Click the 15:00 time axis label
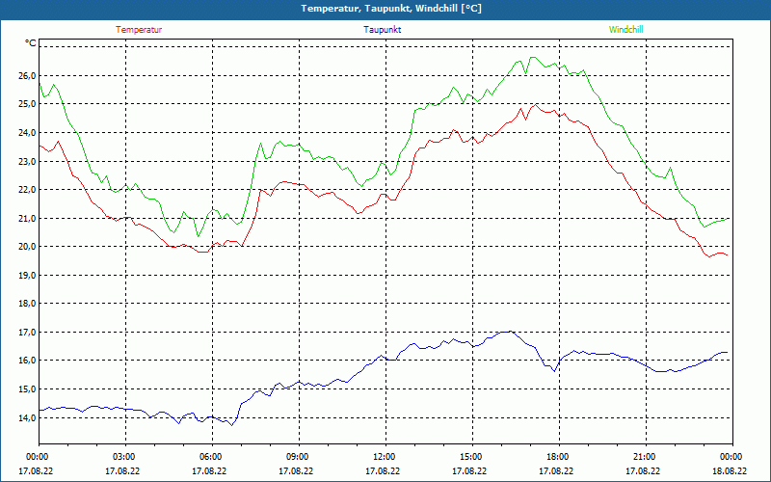Screen dimensions: 771x482 [472, 457]
